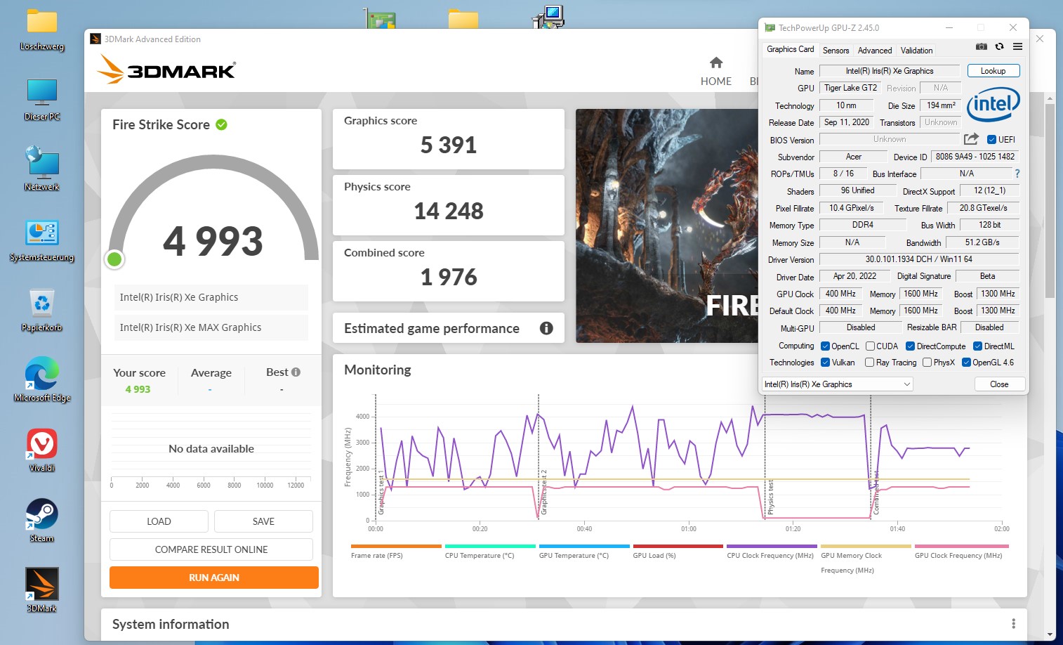The image size is (1063, 645).
Task: Click the Graphics score card
Action: (449, 139)
